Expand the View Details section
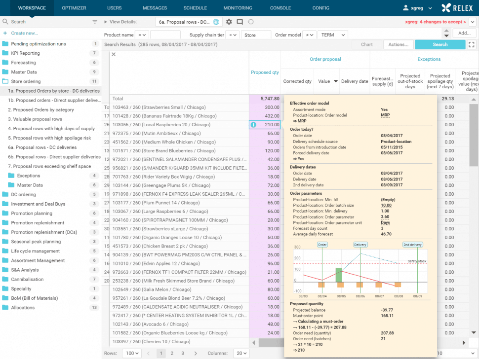Viewport: 479px width, 359px height. 105,22
